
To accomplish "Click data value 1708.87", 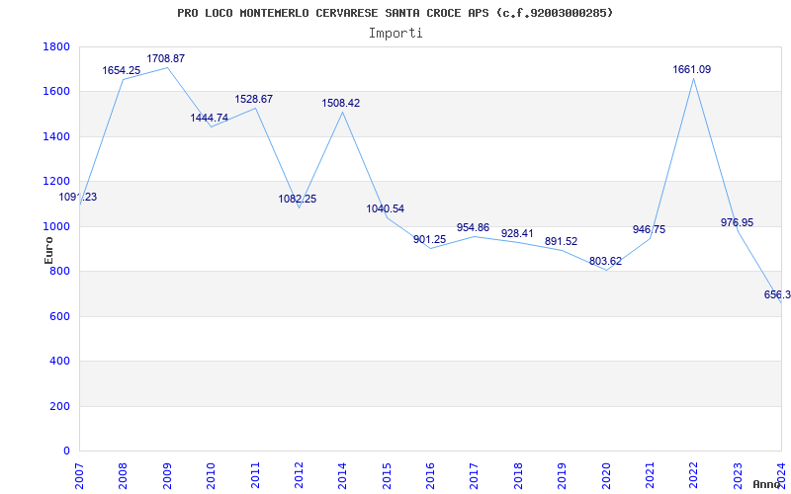I will [x=165, y=58].
